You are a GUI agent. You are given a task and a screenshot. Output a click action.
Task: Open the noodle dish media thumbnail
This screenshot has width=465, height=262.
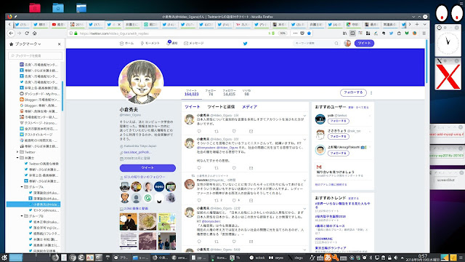pos(147,221)
